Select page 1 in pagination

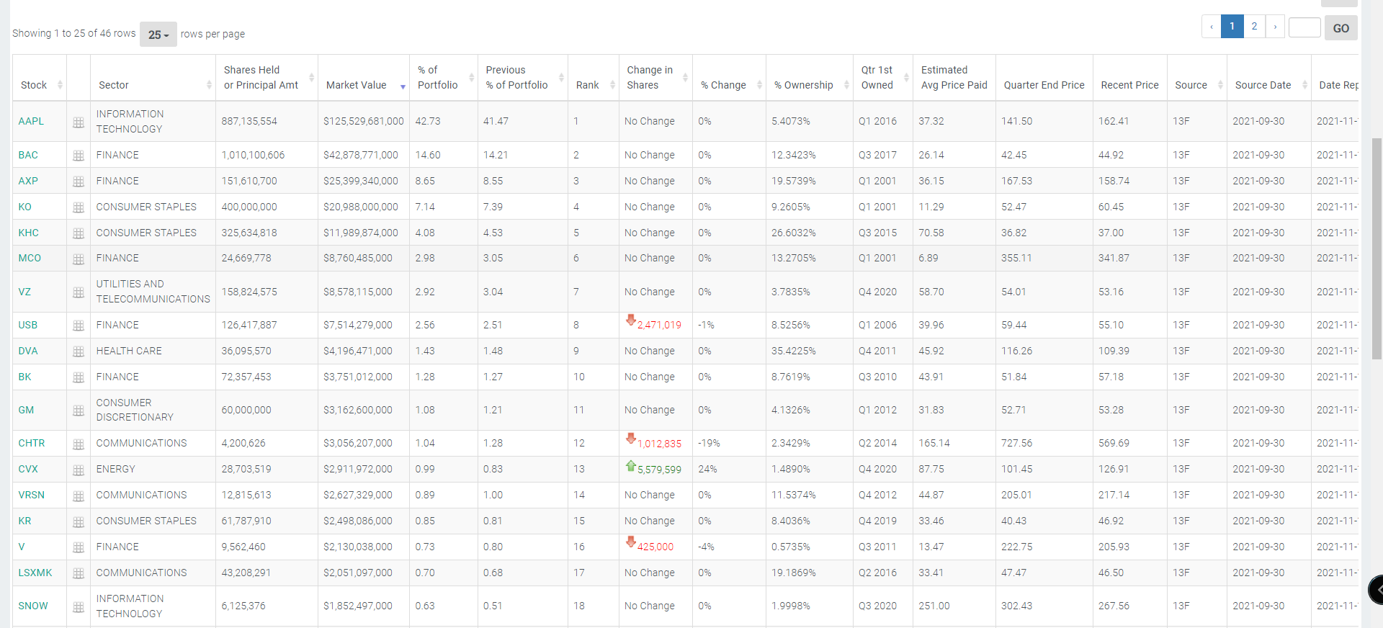(1232, 27)
